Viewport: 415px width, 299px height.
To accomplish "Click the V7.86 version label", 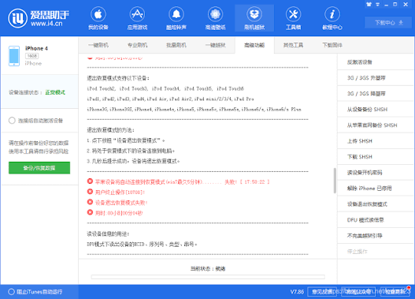I will click(297, 292).
